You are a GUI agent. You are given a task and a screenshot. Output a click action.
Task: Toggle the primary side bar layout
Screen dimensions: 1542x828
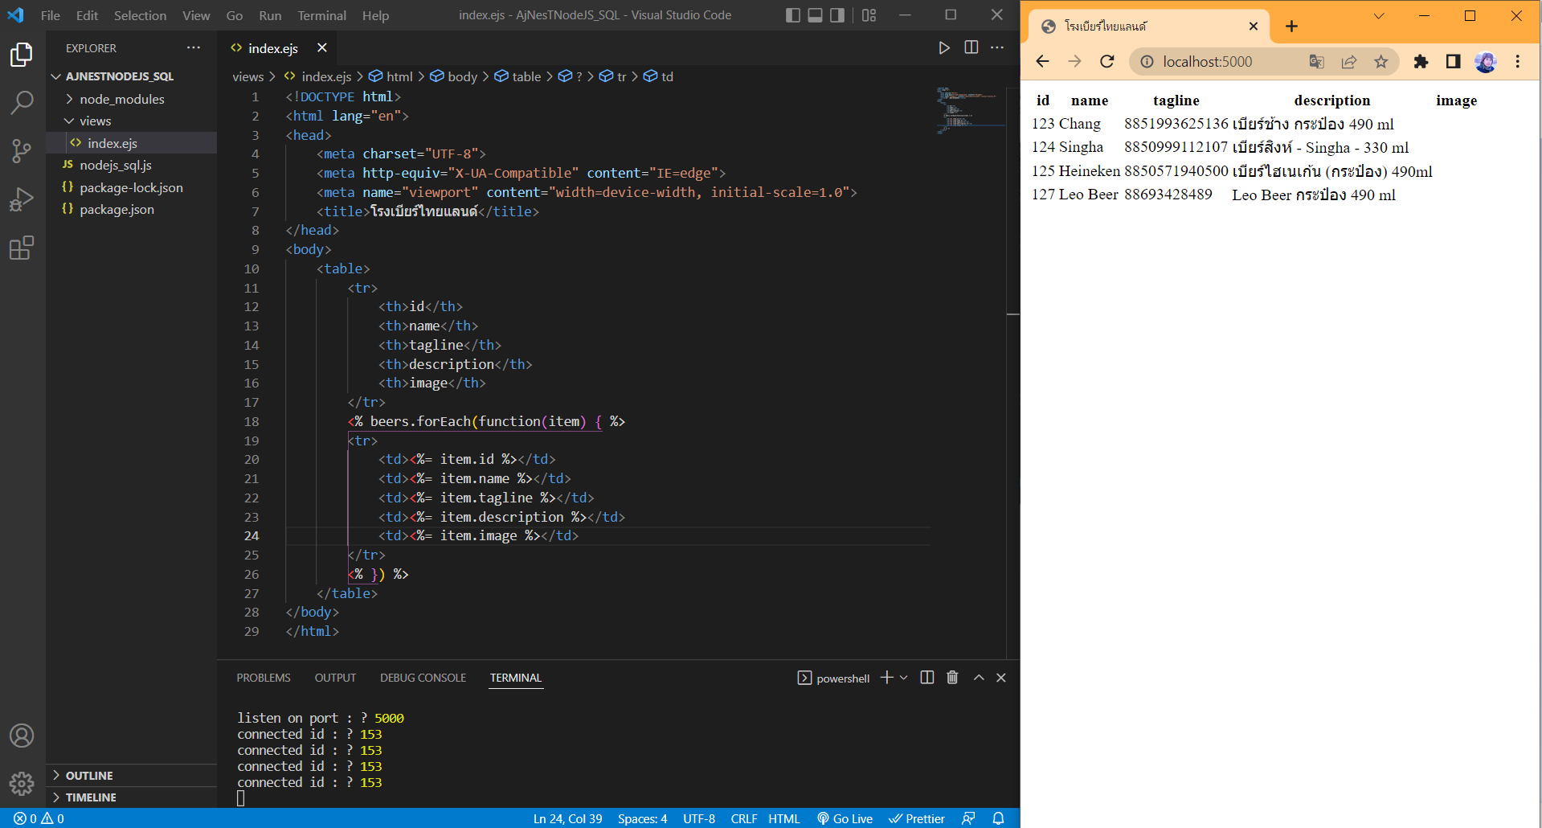tap(793, 15)
